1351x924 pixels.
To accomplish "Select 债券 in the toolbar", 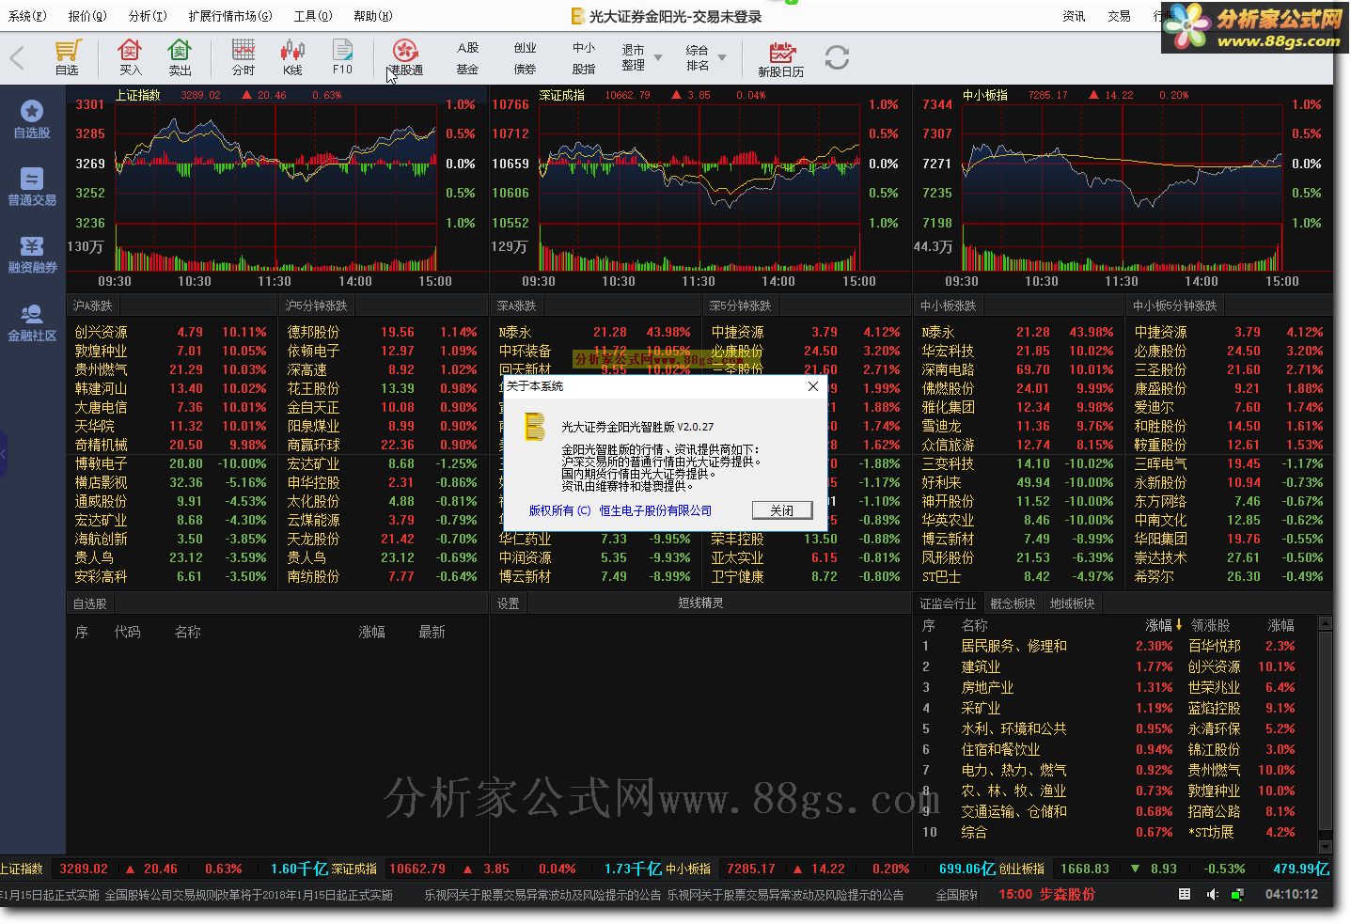I will (526, 70).
